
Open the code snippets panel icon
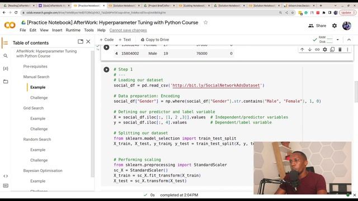[x=6, y=176]
